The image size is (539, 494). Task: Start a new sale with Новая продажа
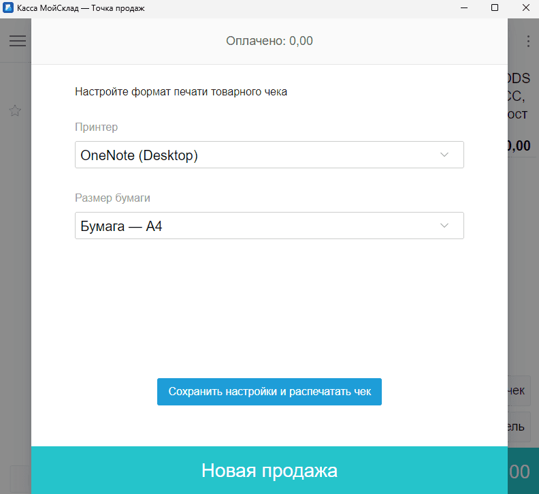pyautogui.click(x=269, y=470)
